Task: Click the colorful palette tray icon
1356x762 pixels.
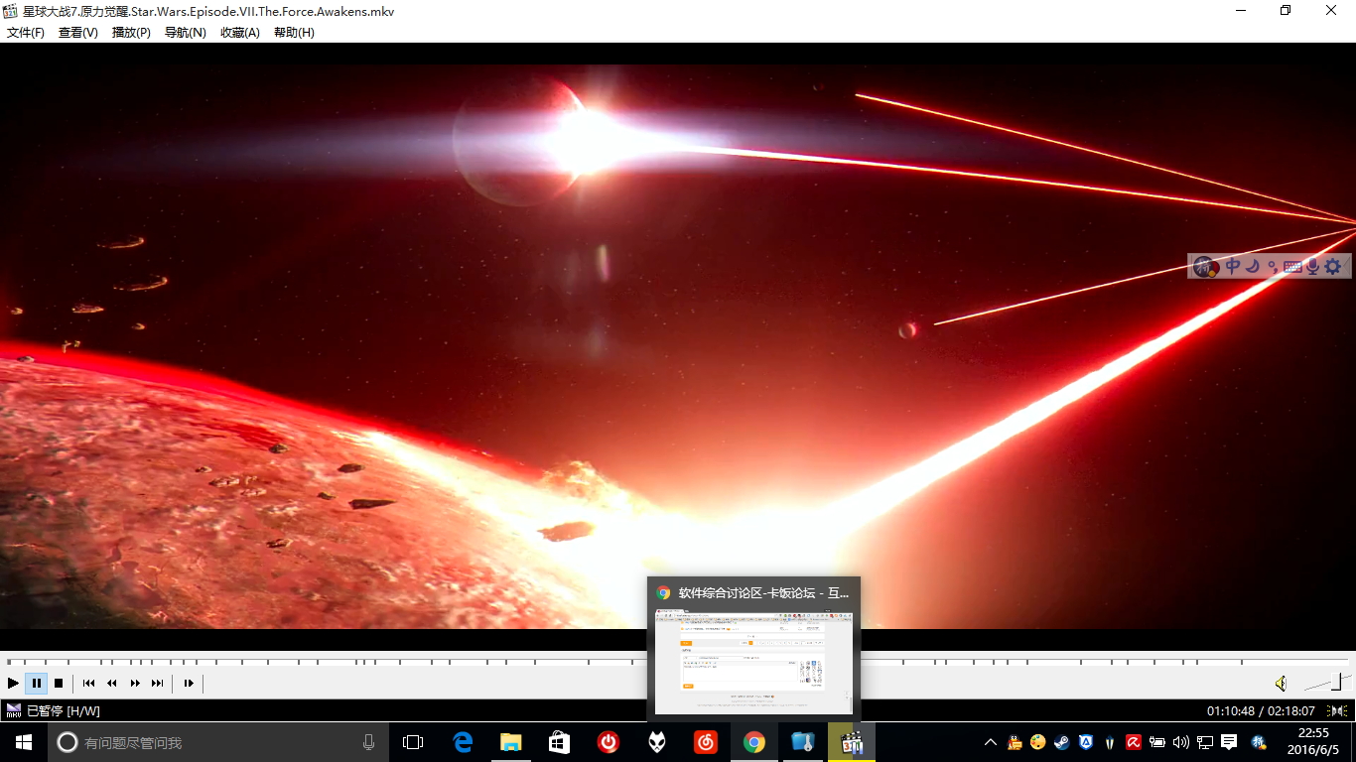Action: (1038, 742)
